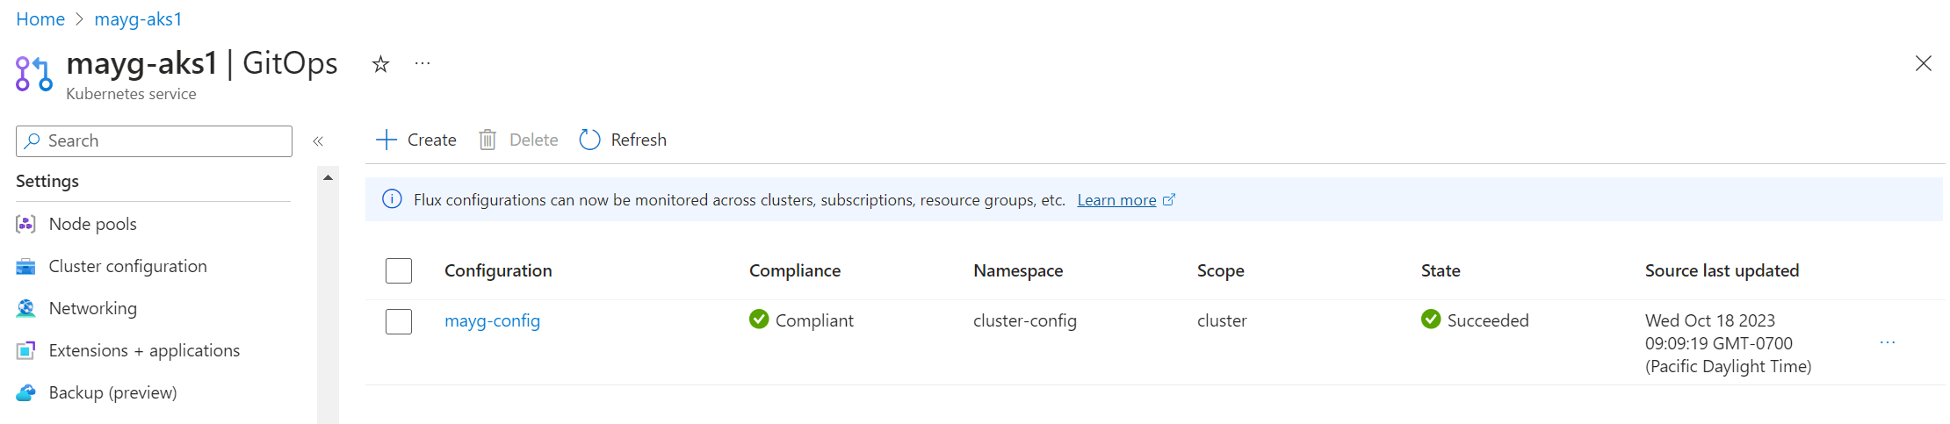Click the Refresh button label
1950x424 pixels.
639,140
